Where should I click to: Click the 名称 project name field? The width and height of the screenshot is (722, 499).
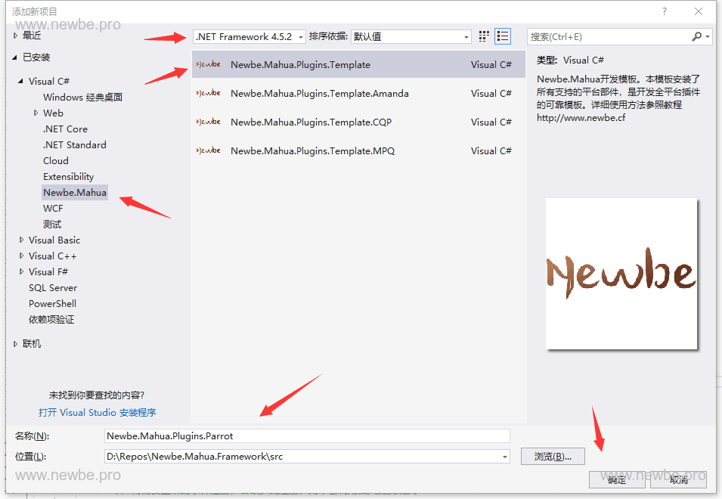(306, 436)
